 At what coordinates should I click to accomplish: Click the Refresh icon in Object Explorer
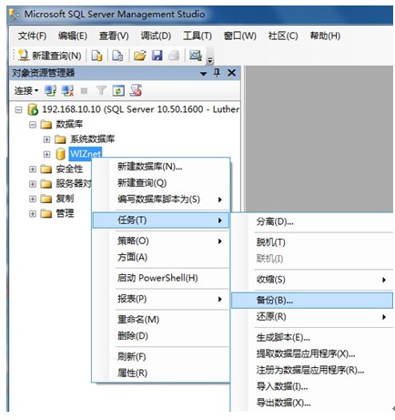point(118,90)
